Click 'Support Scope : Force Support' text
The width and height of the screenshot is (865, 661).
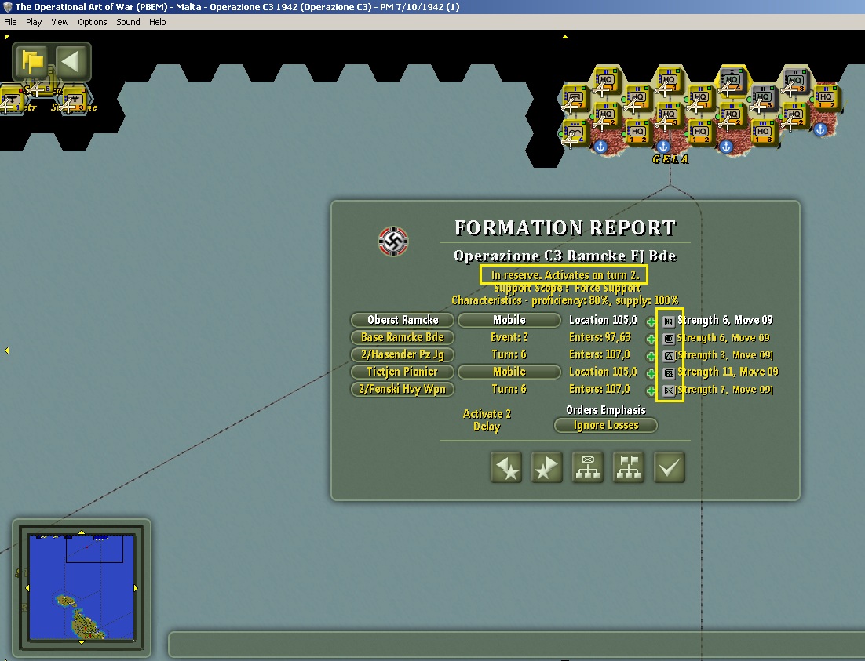click(x=567, y=288)
